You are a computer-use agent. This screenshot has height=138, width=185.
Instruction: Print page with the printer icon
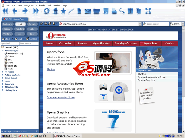coord(114,11)
